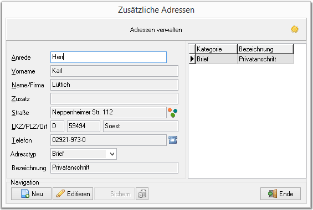Click the Bezeichnung field with Privatanschrift
This screenshot has width=313, height=210.
point(114,168)
